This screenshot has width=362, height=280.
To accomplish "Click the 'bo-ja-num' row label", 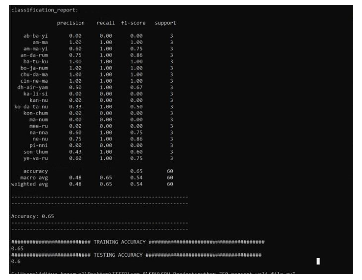I will pos(34,68).
